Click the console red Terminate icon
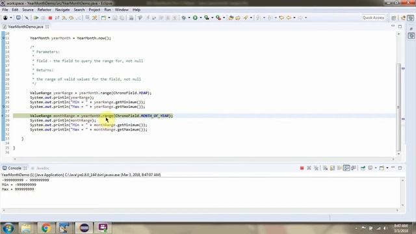416x234 pixels. point(302,168)
